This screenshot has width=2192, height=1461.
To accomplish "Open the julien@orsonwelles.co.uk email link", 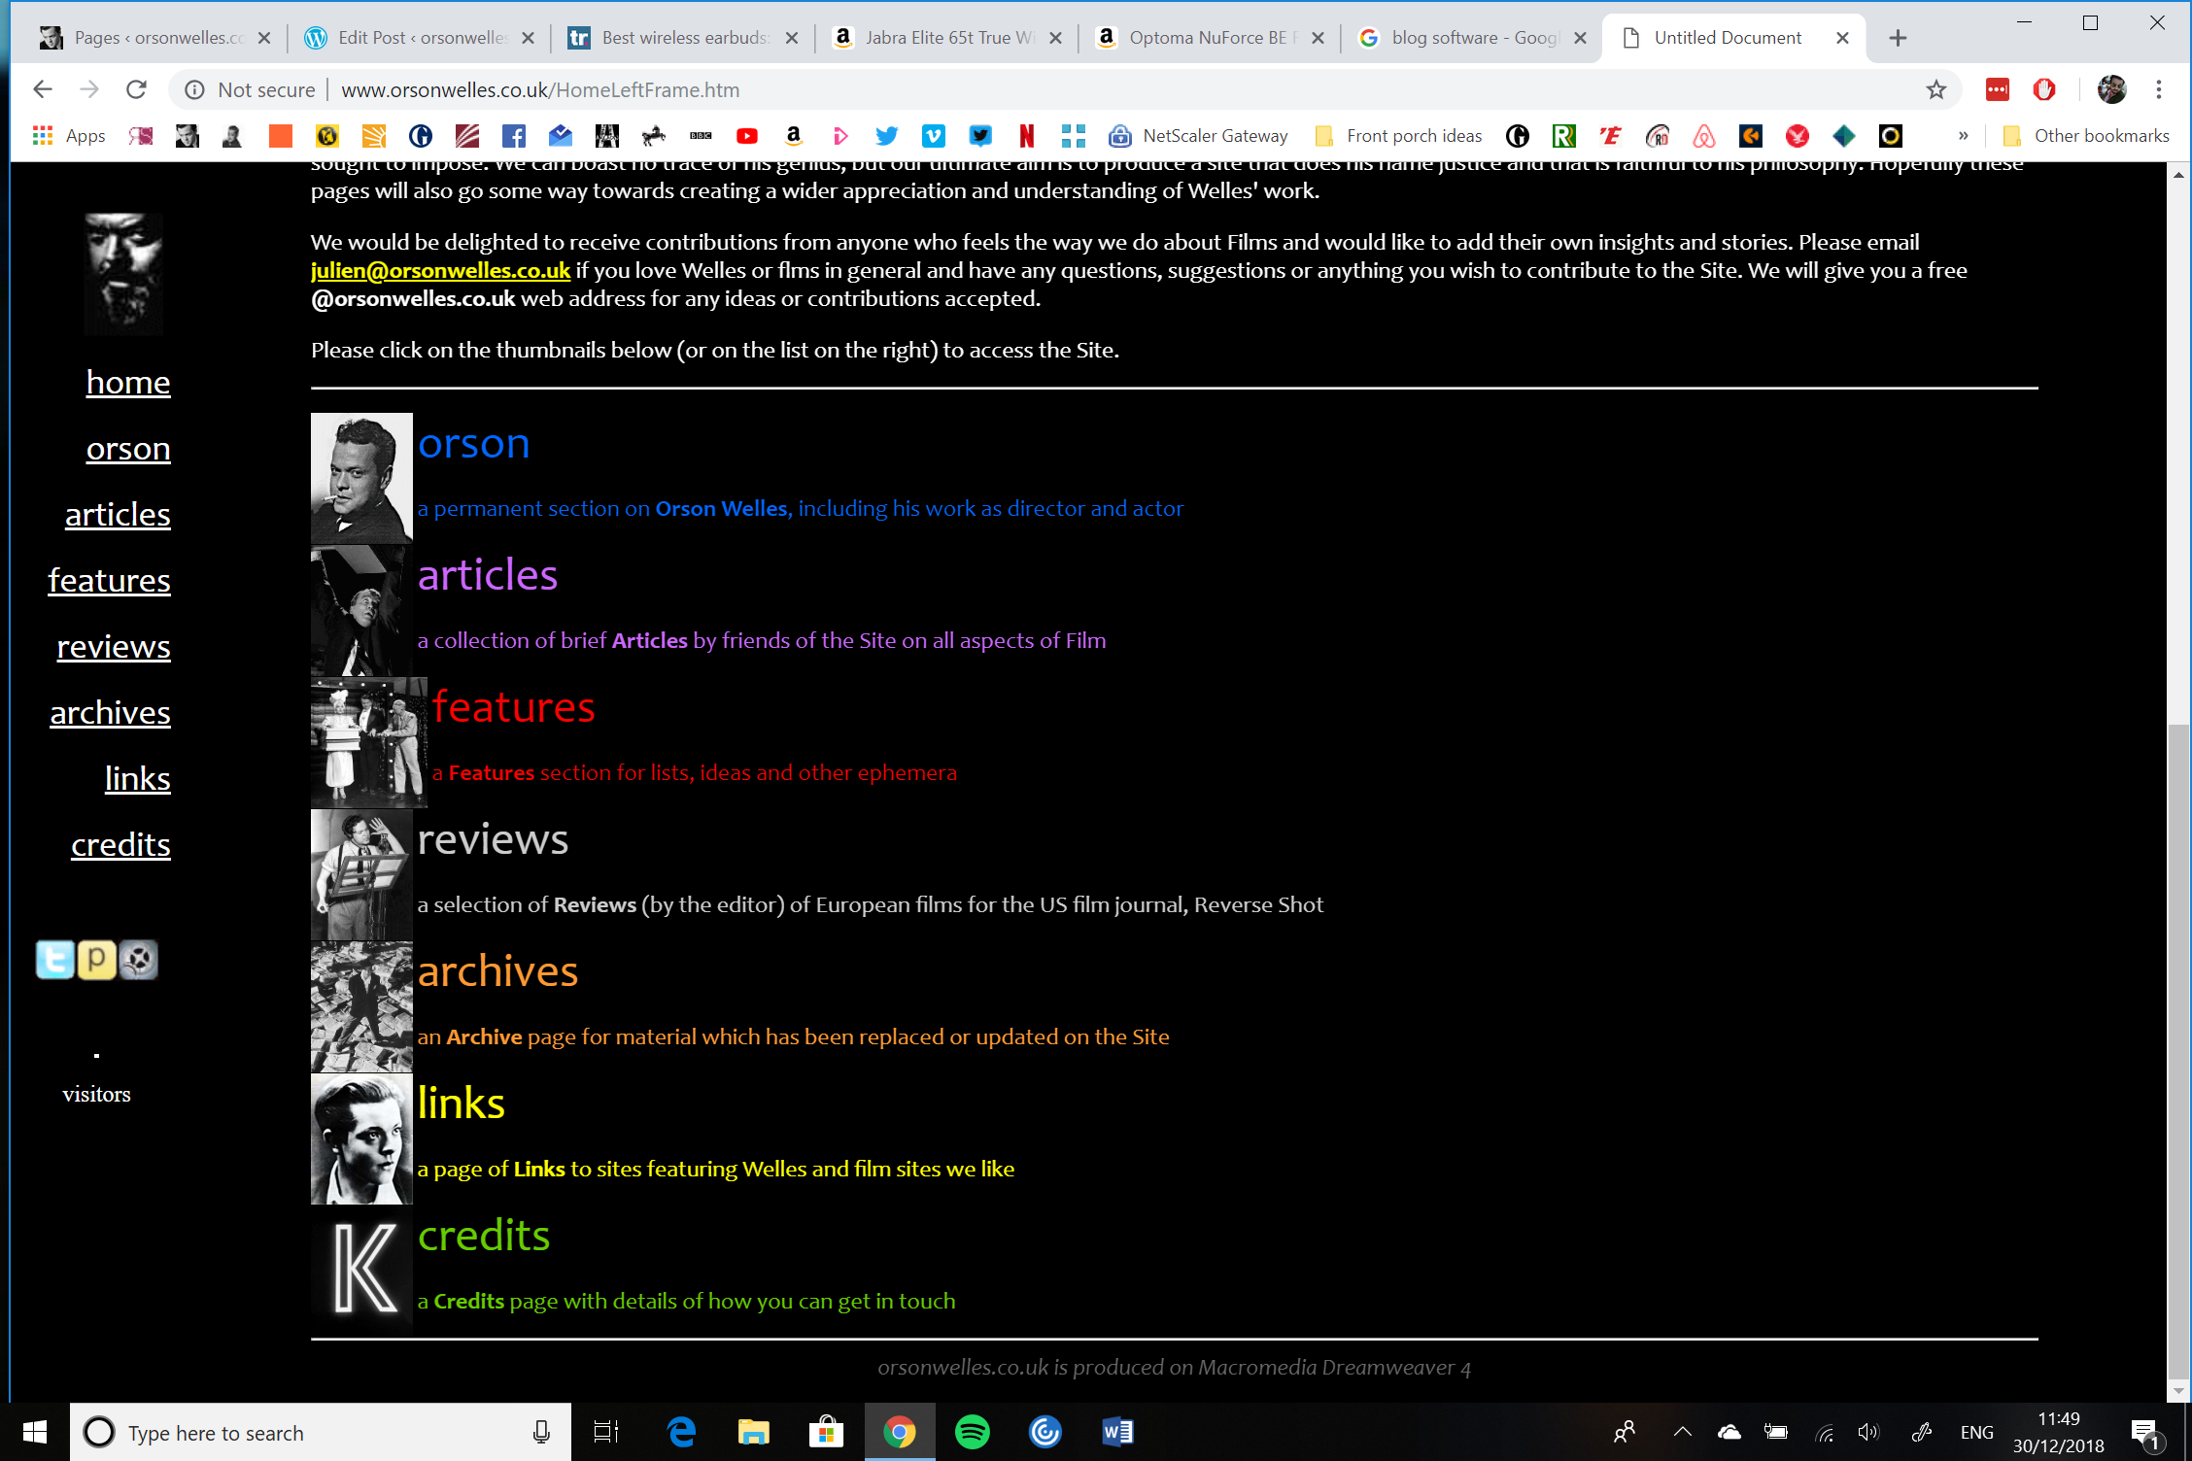I will click(440, 270).
